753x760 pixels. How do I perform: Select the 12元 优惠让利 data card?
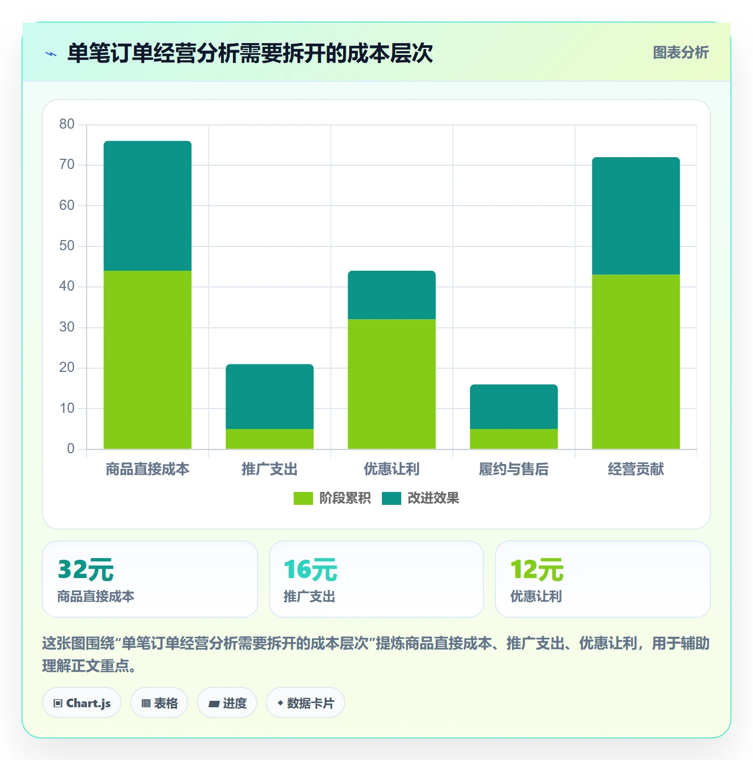603,579
